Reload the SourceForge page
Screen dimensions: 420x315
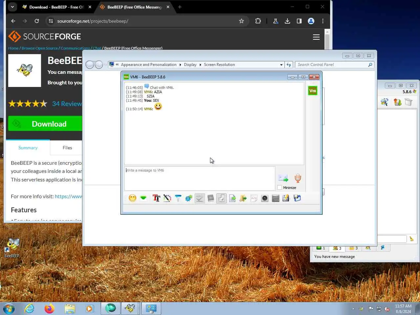coord(37,21)
